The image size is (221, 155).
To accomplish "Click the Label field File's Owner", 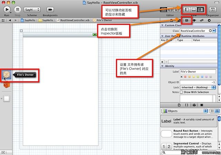I will (x=198, y=72).
